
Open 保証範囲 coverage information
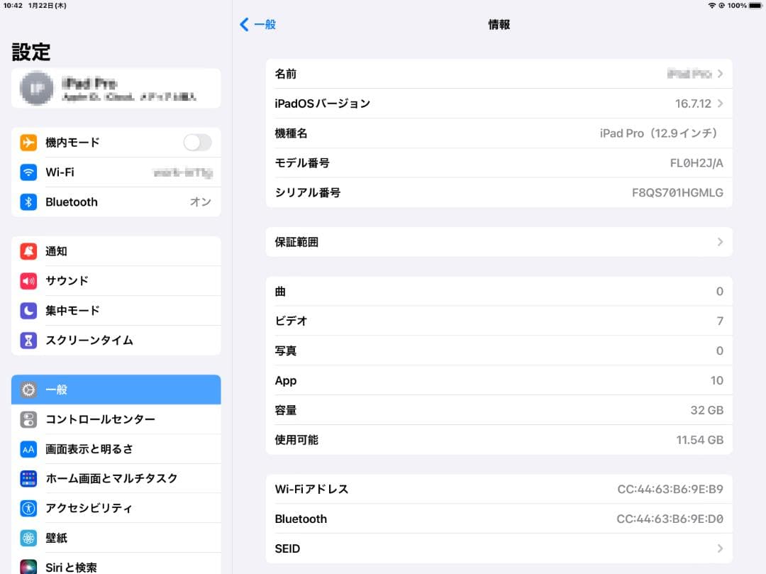point(496,242)
